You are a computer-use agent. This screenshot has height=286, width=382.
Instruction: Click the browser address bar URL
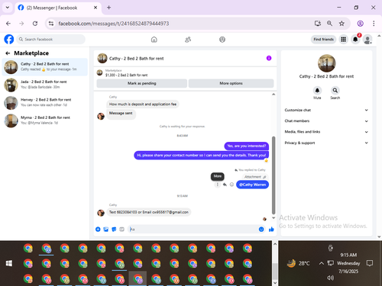[x=114, y=24]
